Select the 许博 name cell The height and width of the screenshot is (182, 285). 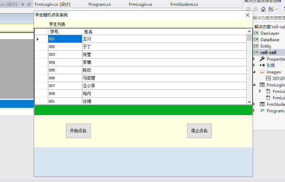[164, 101]
